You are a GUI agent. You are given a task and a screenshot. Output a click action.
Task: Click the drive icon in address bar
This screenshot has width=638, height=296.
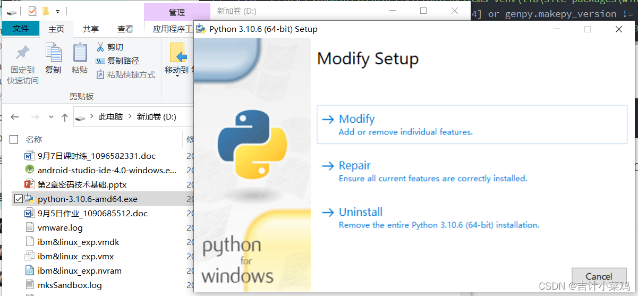[80, 117]
